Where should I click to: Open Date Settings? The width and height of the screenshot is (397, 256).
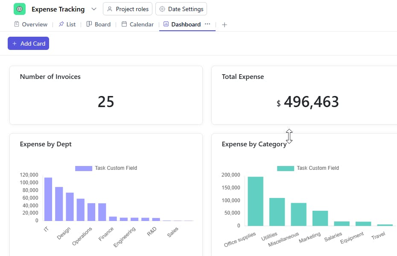click(181, 9)
